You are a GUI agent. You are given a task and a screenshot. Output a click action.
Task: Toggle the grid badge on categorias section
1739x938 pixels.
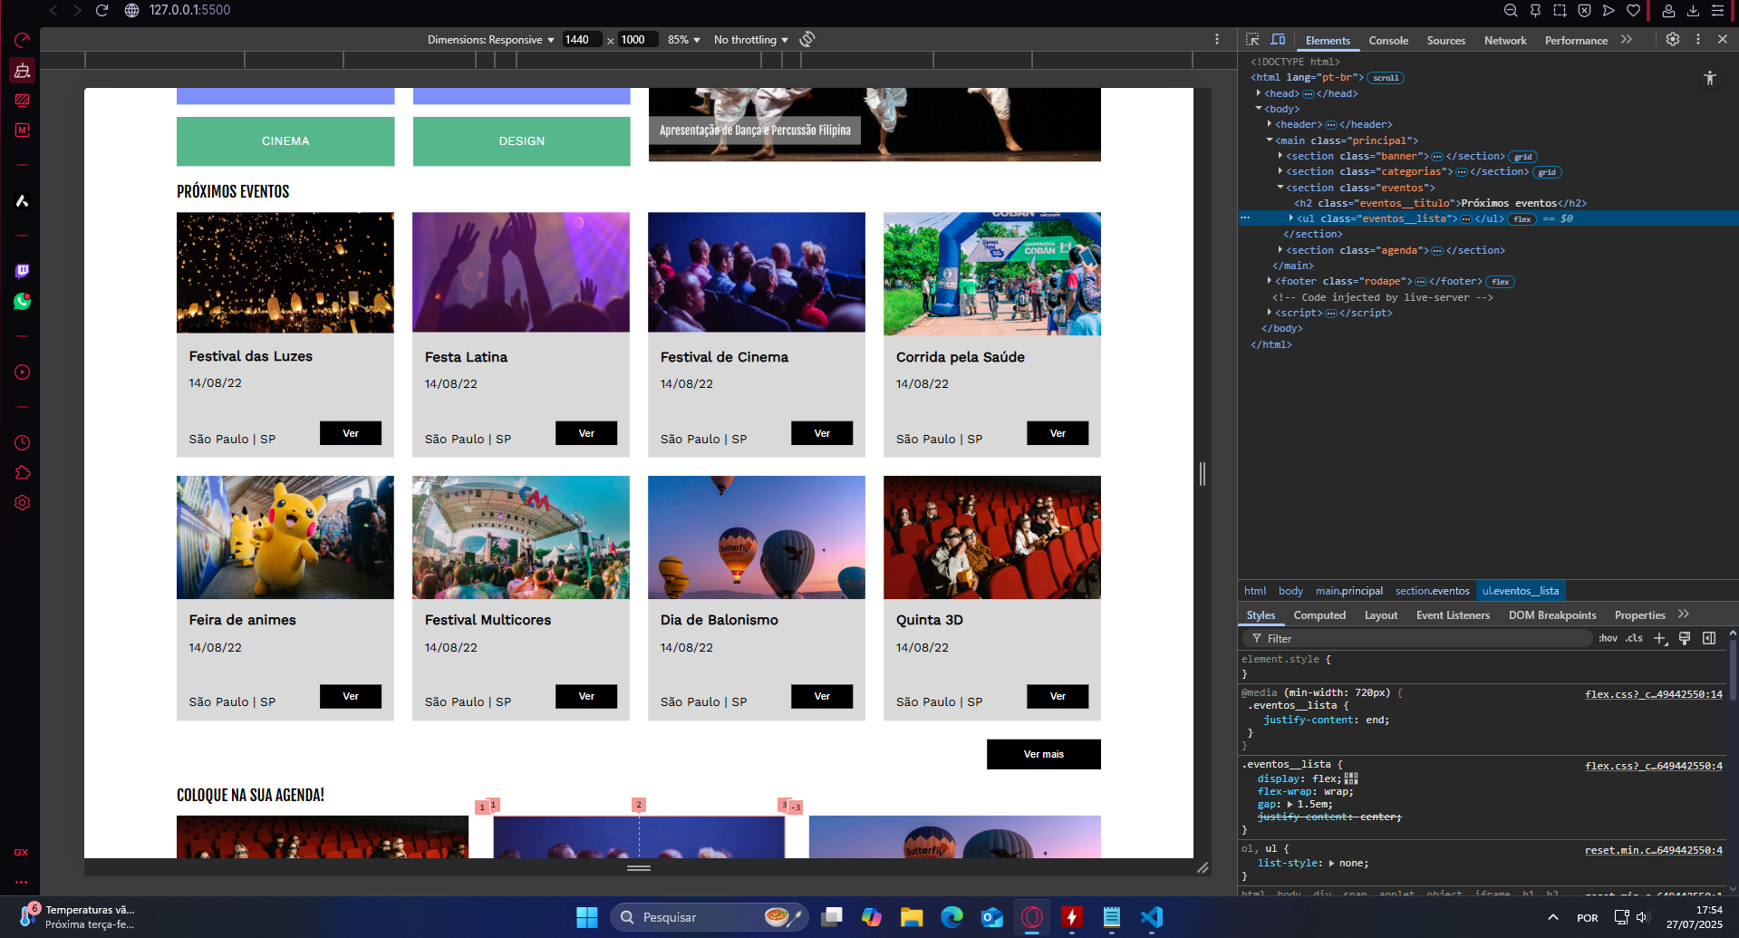(x=1547, y=172)
